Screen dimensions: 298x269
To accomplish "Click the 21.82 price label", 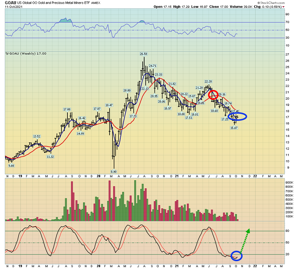I will coord(172,84).
